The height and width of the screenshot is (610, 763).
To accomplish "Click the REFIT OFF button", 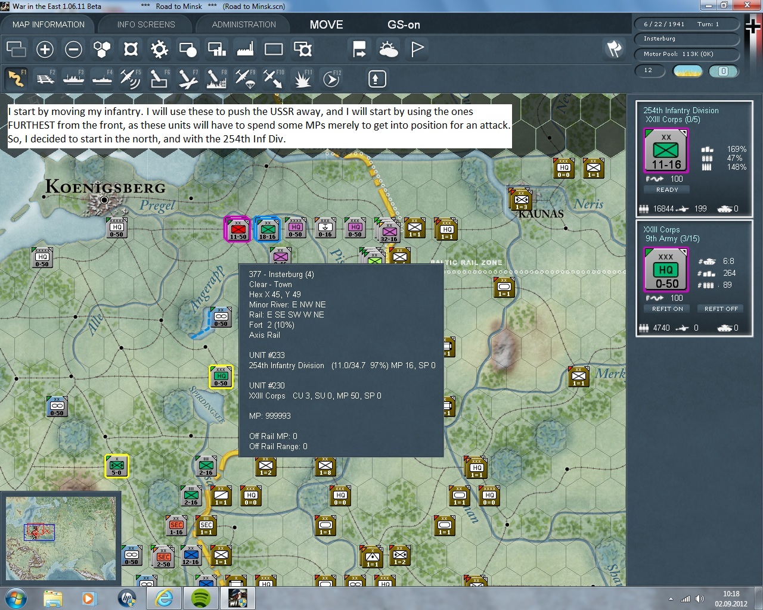I will (721, 309).
